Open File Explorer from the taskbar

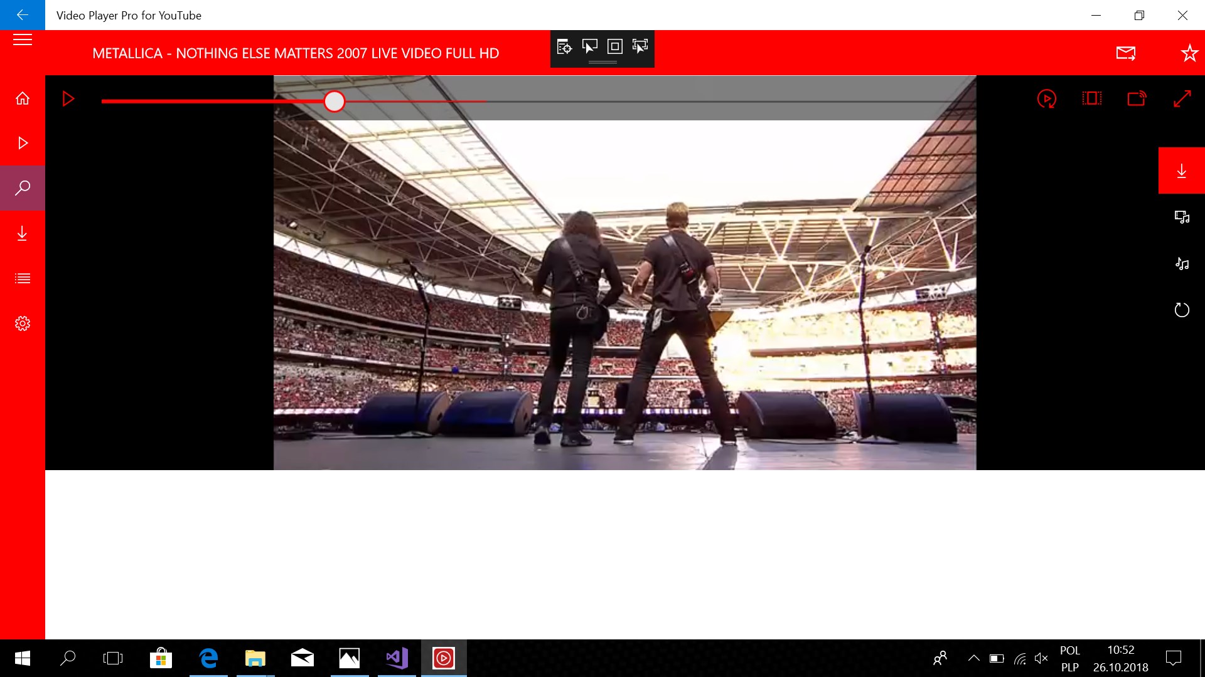click(x=255, y=658)
